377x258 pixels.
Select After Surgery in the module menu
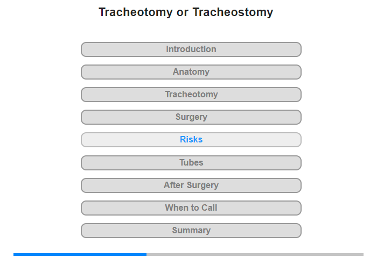click(191, 185)
